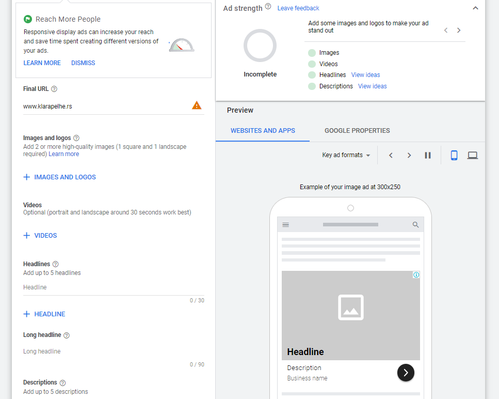Pause the ad preview rotation

tap(428, 155)
